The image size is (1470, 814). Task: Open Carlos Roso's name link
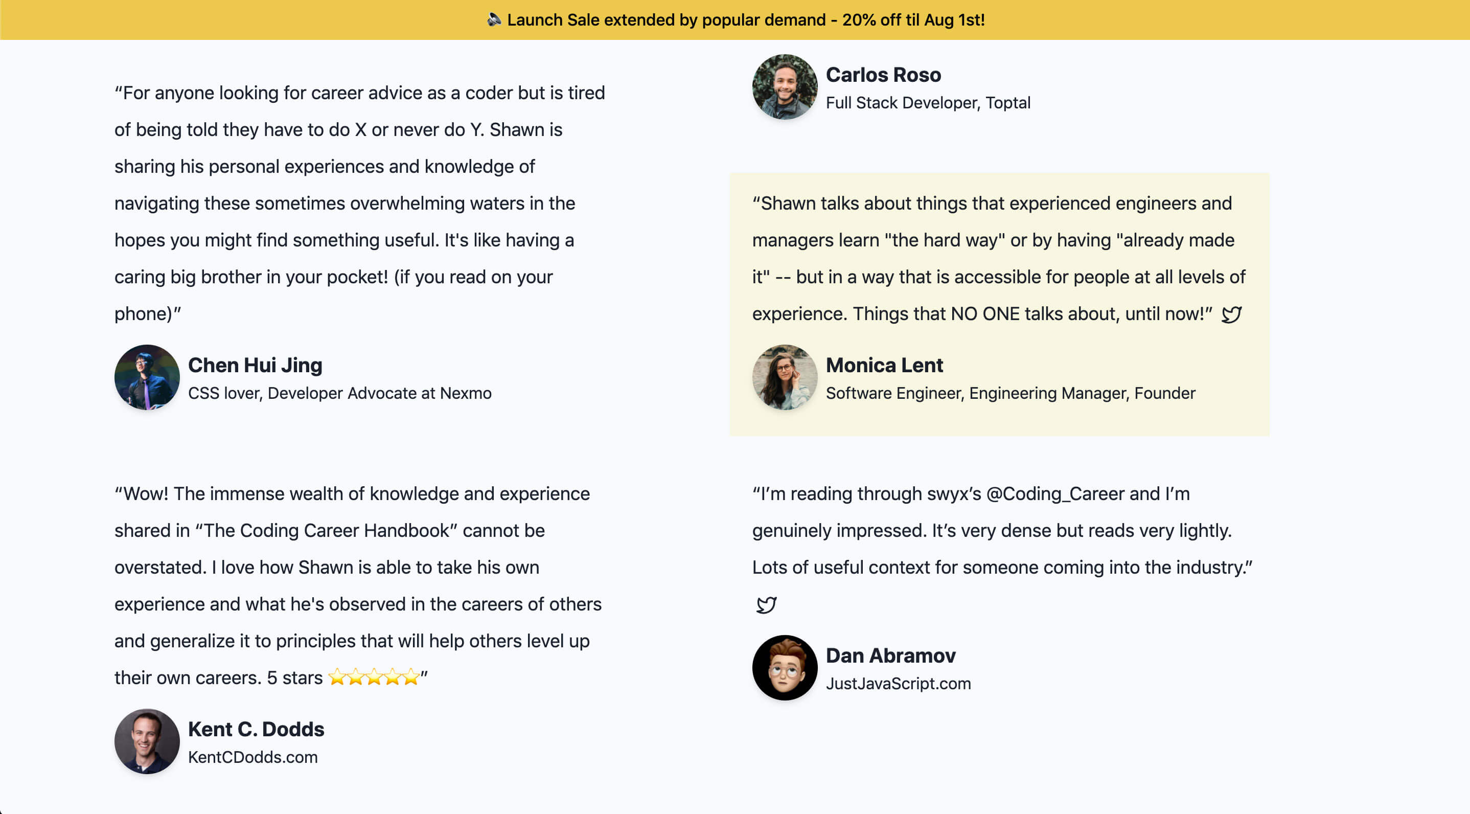(x=883, y=75)
